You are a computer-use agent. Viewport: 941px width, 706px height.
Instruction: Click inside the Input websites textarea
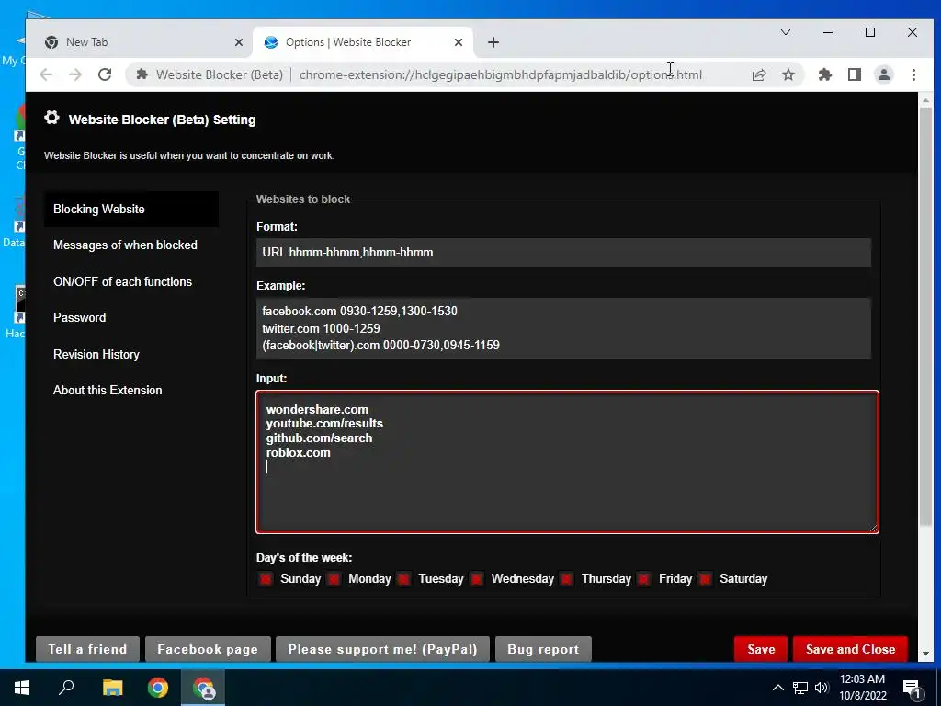(x=567, y=461)
